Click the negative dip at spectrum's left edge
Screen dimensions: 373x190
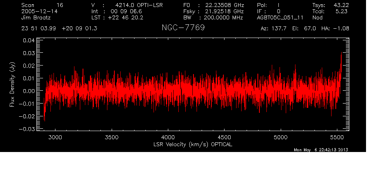[45, 112]
